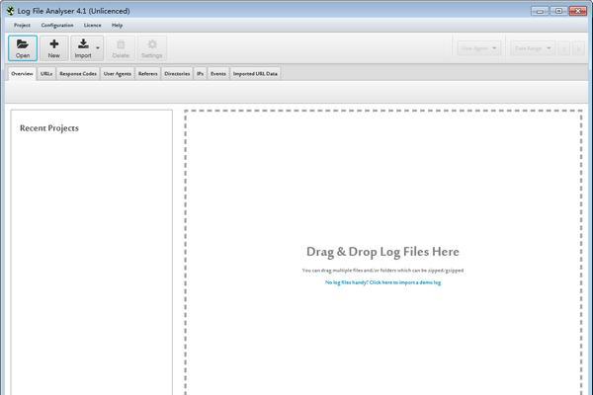This screenshot has height=395, width=593.
Task: Switch to the Overview tab
Action: click(x=22, y=74)
